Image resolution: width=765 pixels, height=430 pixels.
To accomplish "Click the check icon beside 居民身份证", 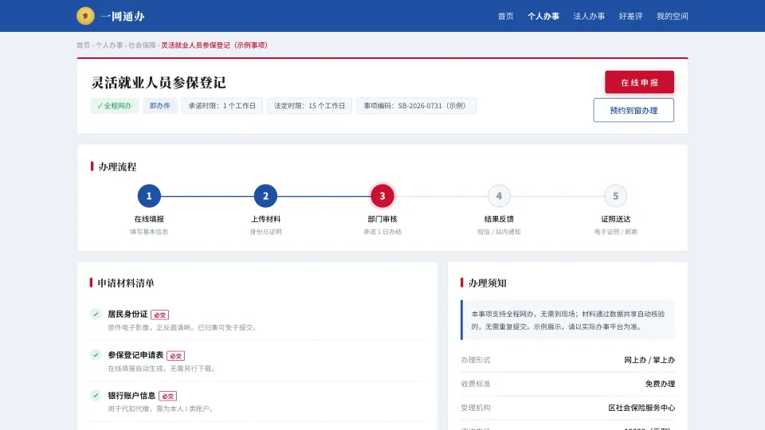I will [96, 314].
